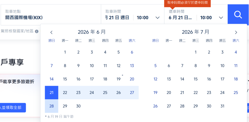Advance to next month with right chevron
249x122 pixels.
coord(236,33)
